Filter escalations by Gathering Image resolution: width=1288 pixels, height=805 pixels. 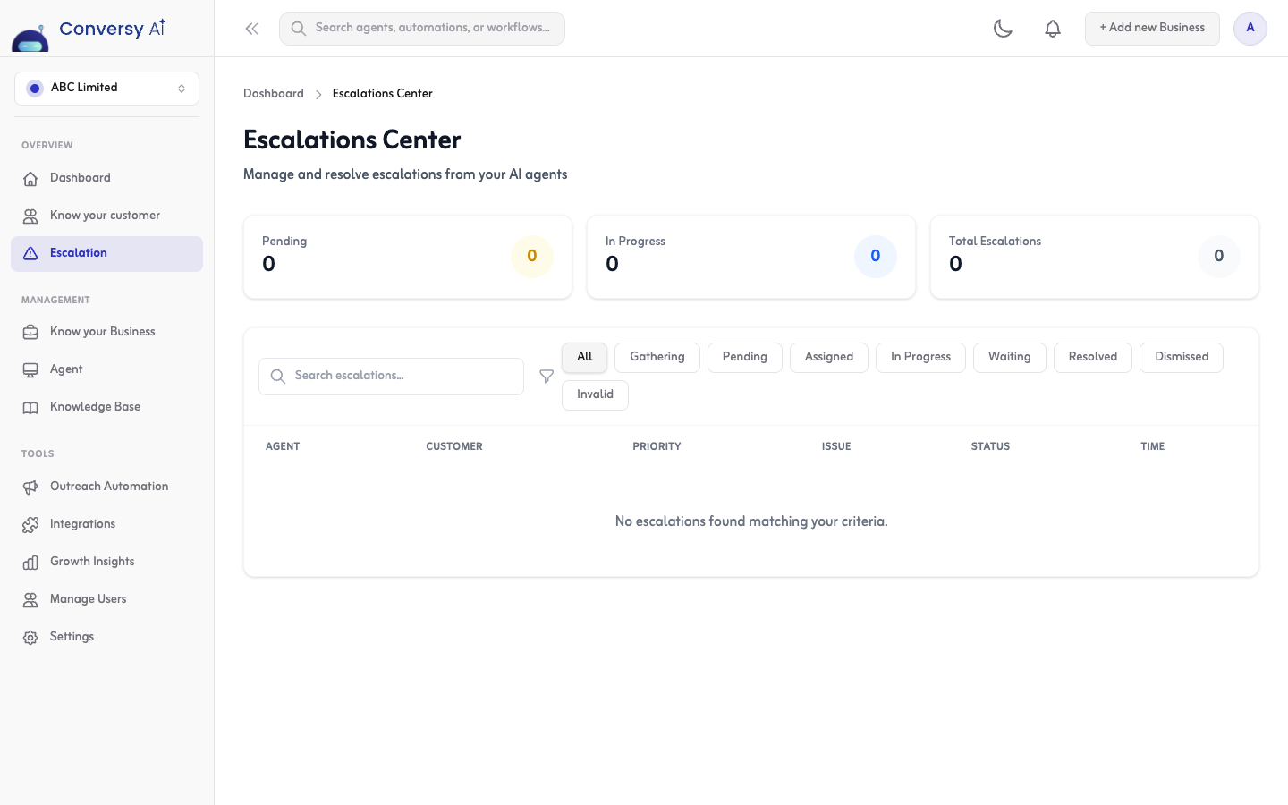[657, 357]
